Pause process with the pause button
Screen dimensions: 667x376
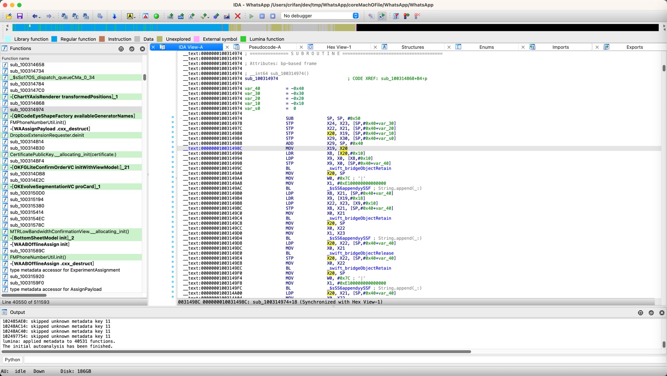pyautogui.click(x=262, y=16)
